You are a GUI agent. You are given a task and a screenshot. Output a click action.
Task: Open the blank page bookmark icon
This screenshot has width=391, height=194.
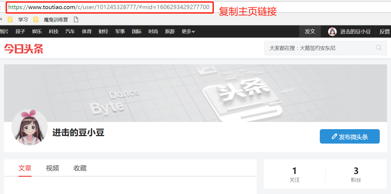(x=76, y=20)
